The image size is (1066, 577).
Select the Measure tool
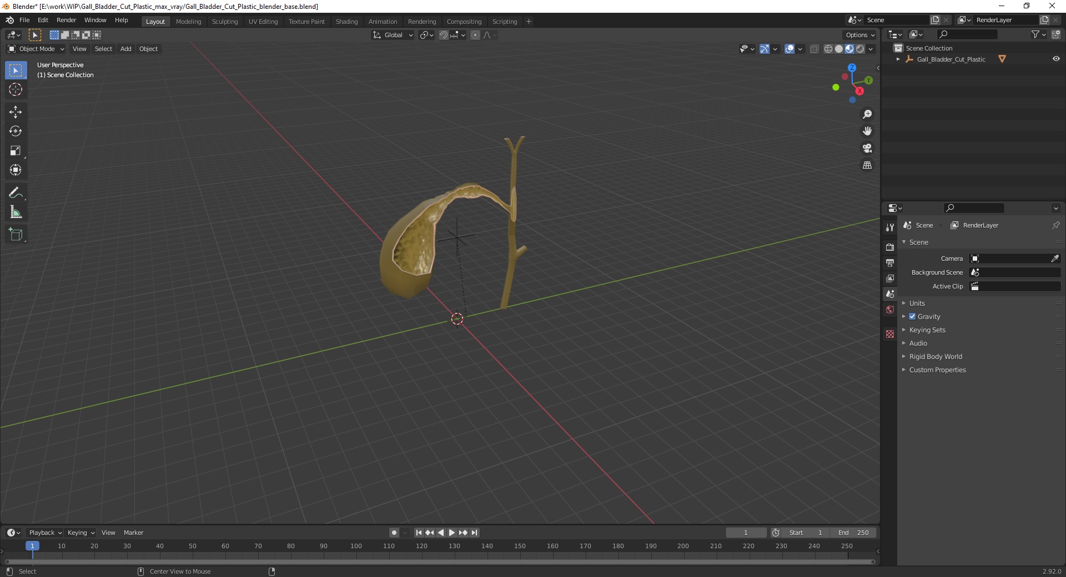16,212
